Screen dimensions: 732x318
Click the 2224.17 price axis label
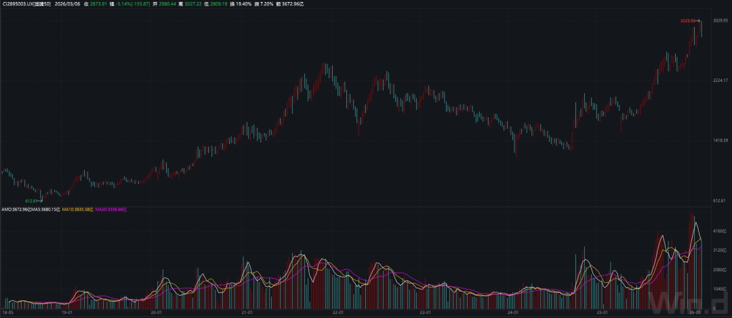(720, 81)
